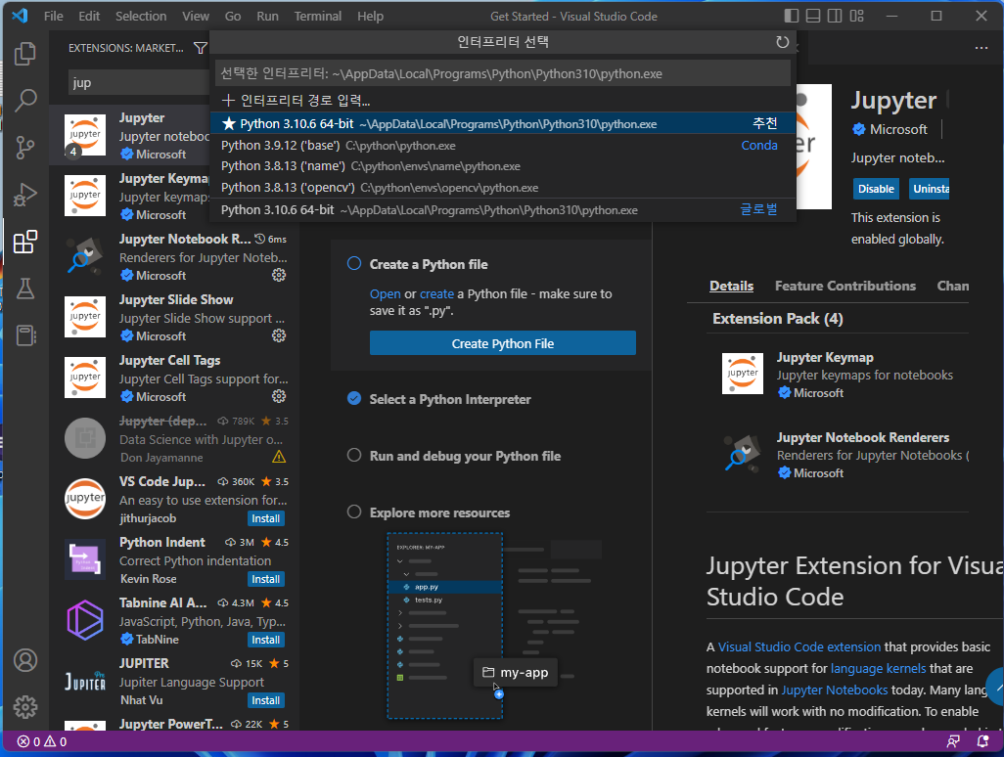Open Jupyter Cell Tags extension entry
This screenshot has height=757, width=1004.
(174, 378)
